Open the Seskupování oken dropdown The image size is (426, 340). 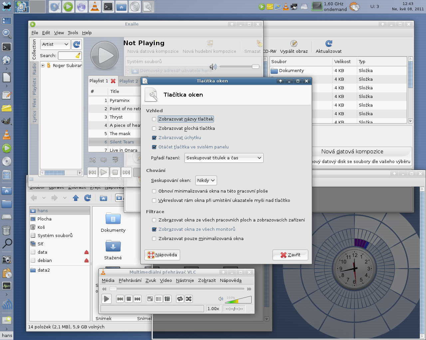pos(206,180)
